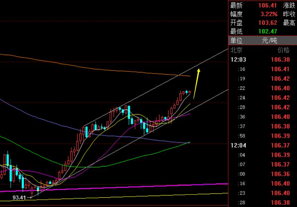Click the opening price 103.62

268,23
